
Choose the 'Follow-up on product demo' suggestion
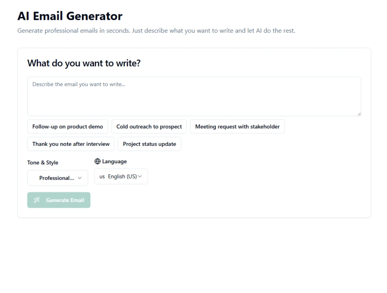pyautogui.click(x=67, y=127)
